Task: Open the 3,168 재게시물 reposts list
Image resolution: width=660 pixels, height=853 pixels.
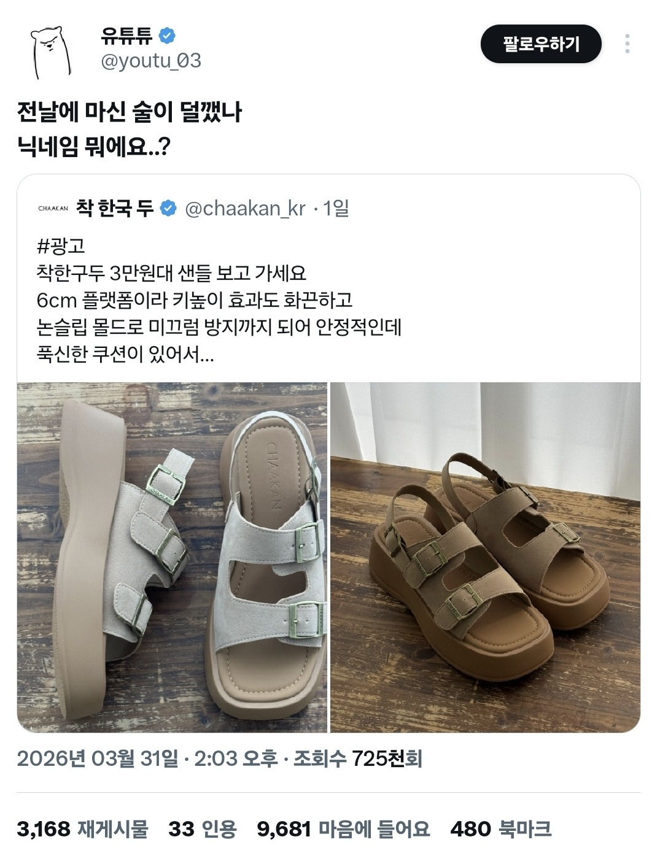Action: pyautogui.click(x=83, y=829)
